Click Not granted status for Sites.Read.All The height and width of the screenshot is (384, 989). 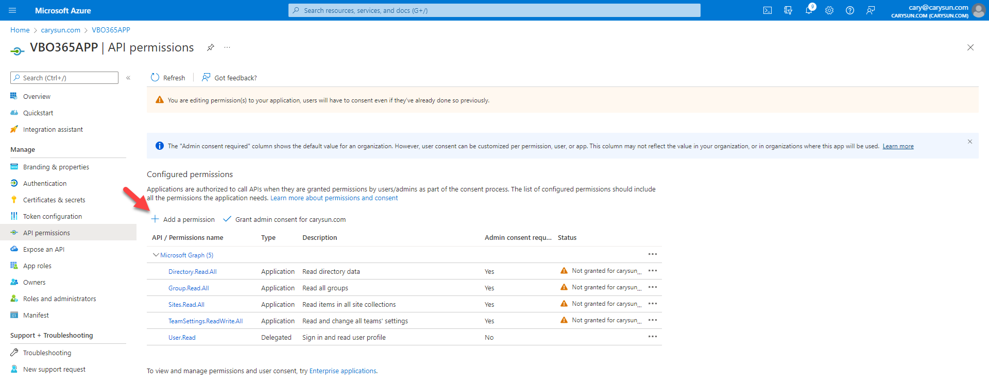[x=601, y=304]
